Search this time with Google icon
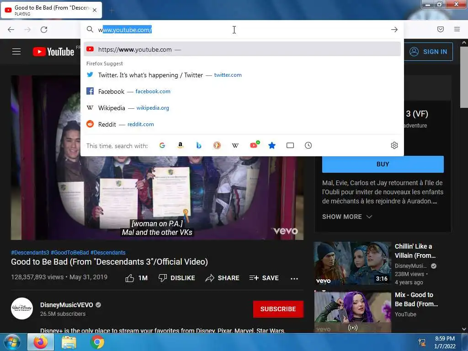Viewport: 468px width, 351px height. pyautogui.click(x=162, y=145)
